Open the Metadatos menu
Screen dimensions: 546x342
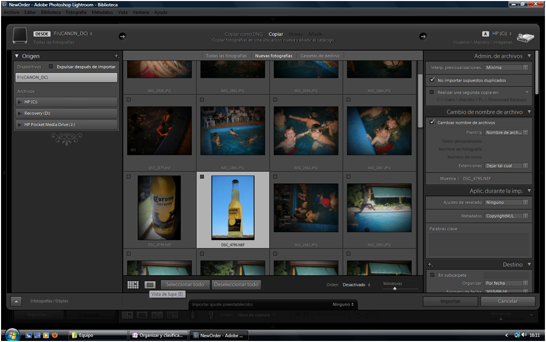coord(102,12)
